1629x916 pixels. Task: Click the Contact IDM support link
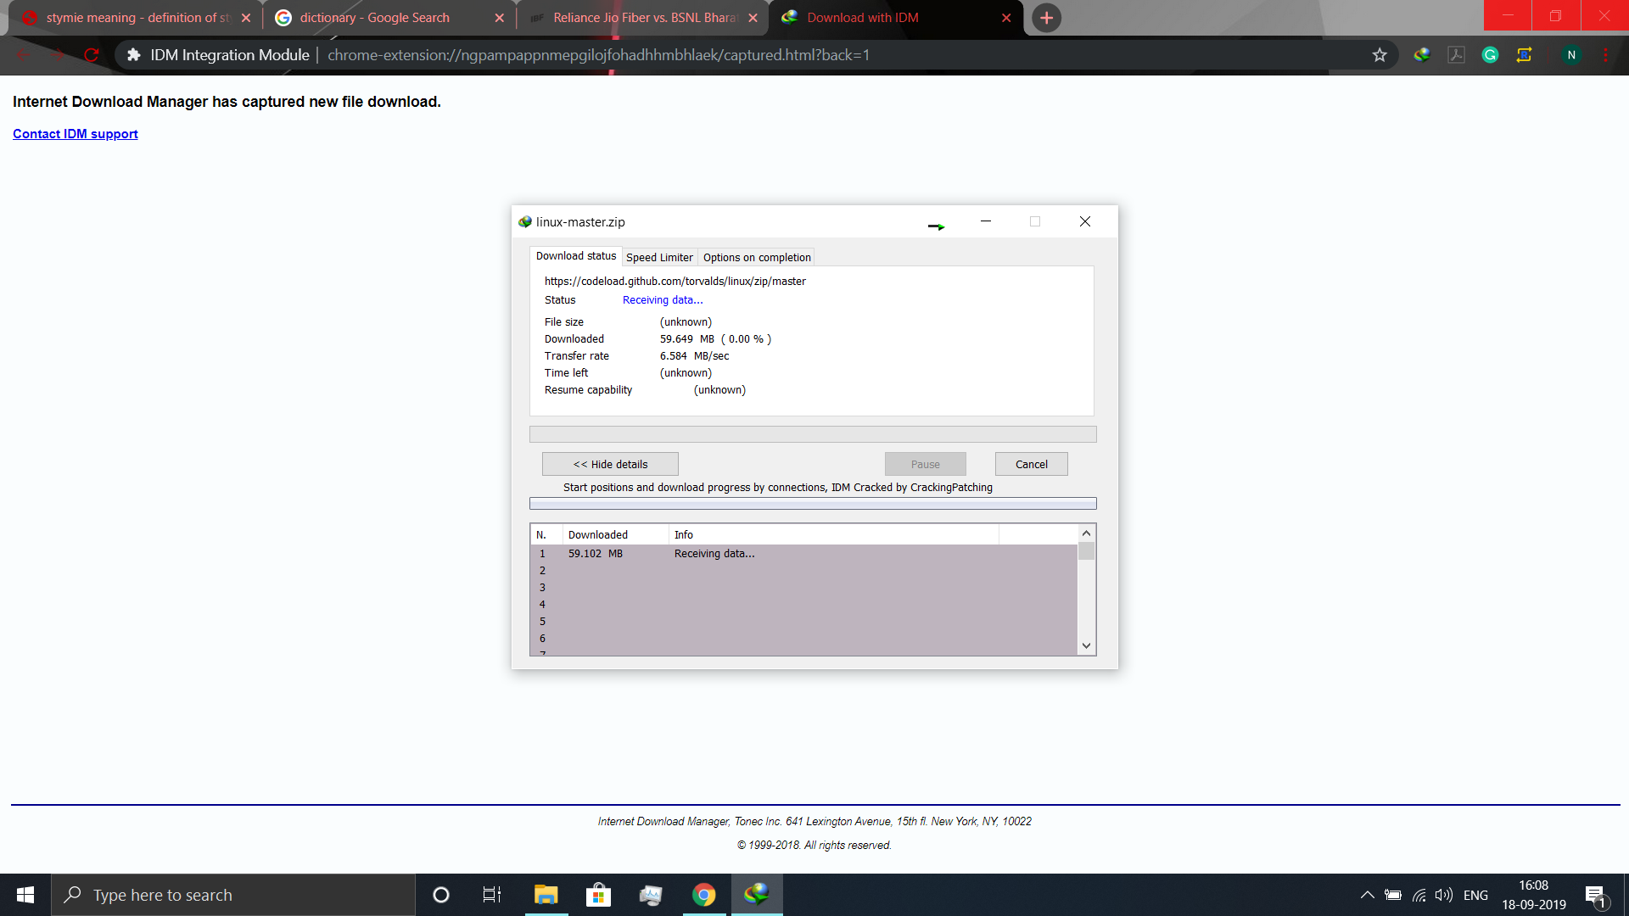pyautogui.click(x=75, y=133)
